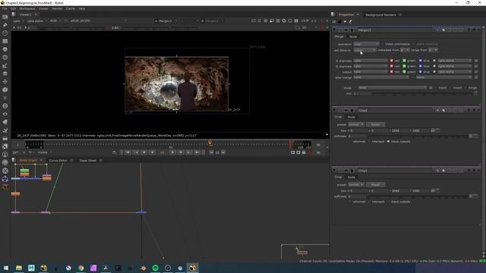486x273 pixels.
Task: Click the Node Graph navigator thumbnail
Action: [305, 252]
